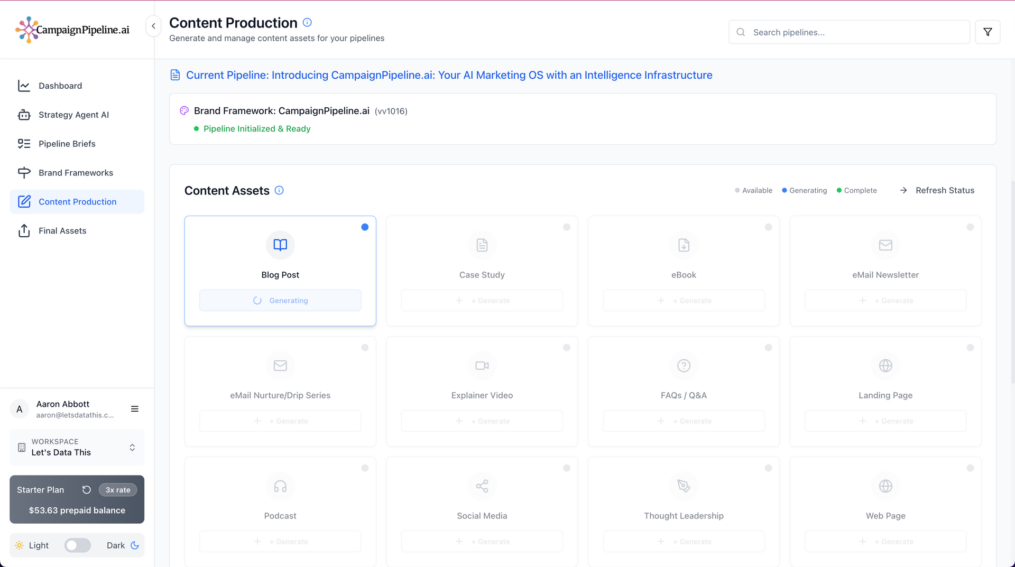Click info icon next to Content Assets
Image resolution: width=1015 pixels, height=567 pixels.
279,190
